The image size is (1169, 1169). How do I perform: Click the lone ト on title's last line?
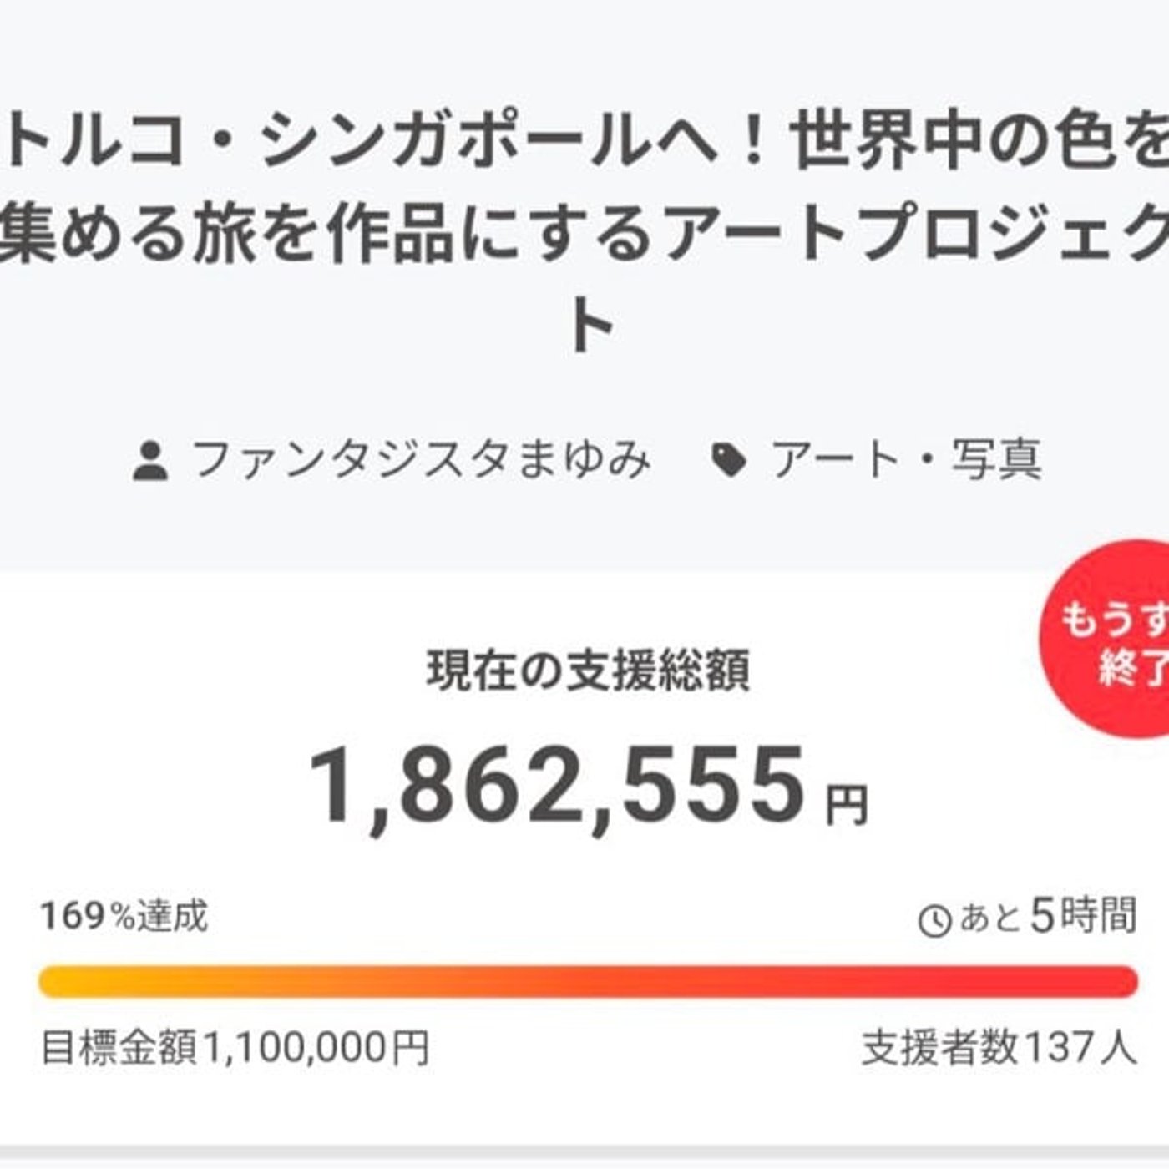click(590, 326)
